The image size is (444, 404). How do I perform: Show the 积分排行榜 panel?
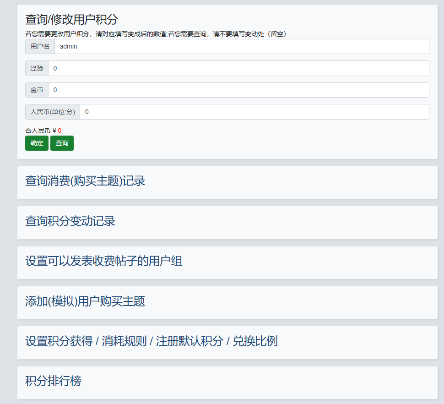(53, 381)
